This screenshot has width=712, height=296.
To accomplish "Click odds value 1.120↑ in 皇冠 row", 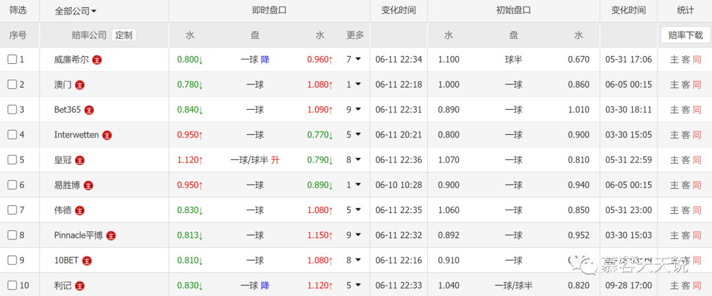I will click(190, 160).
